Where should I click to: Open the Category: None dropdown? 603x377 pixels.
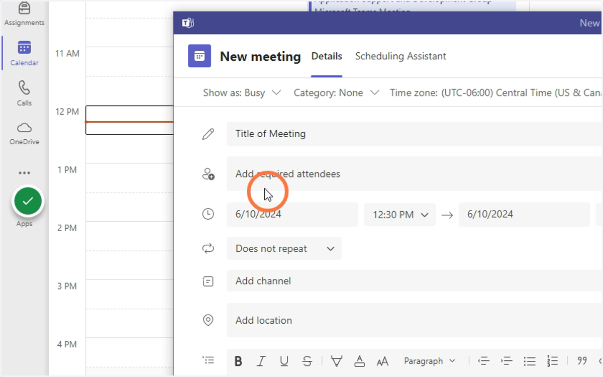[x=336, y=92]
